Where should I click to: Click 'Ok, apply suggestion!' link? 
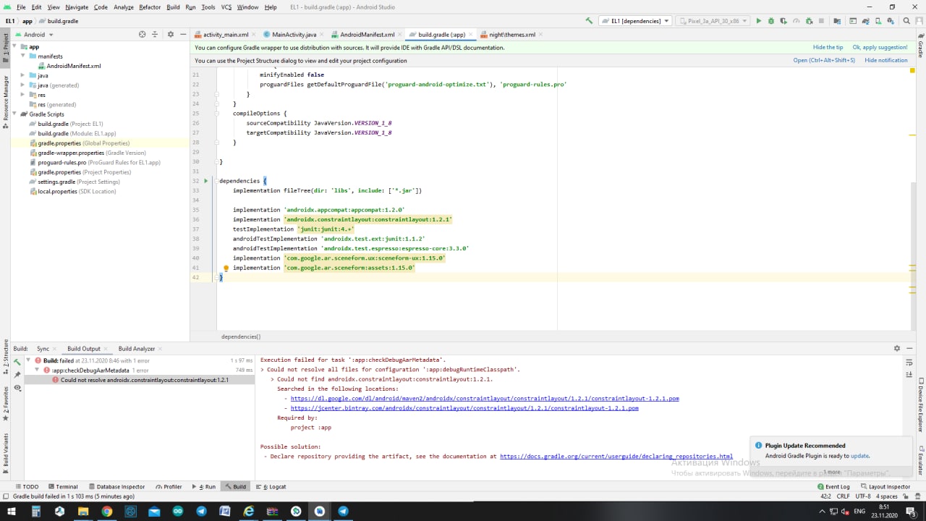880,47
